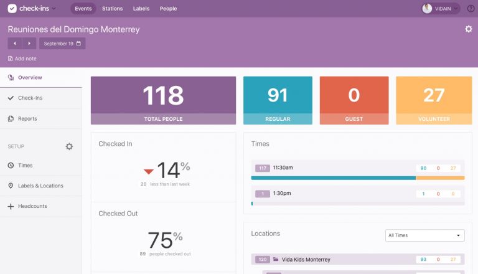Image resolution: width=478 pixels, height=274 pixels.
Task: Open event settings gear in header
Action: (468, 29)
